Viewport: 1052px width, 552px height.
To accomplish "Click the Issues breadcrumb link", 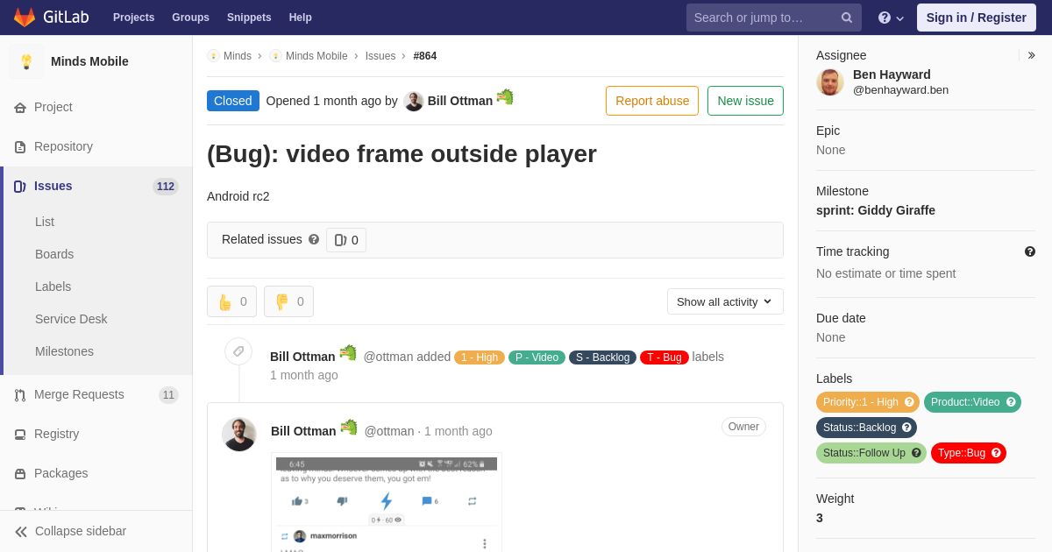I will (380, 56).
